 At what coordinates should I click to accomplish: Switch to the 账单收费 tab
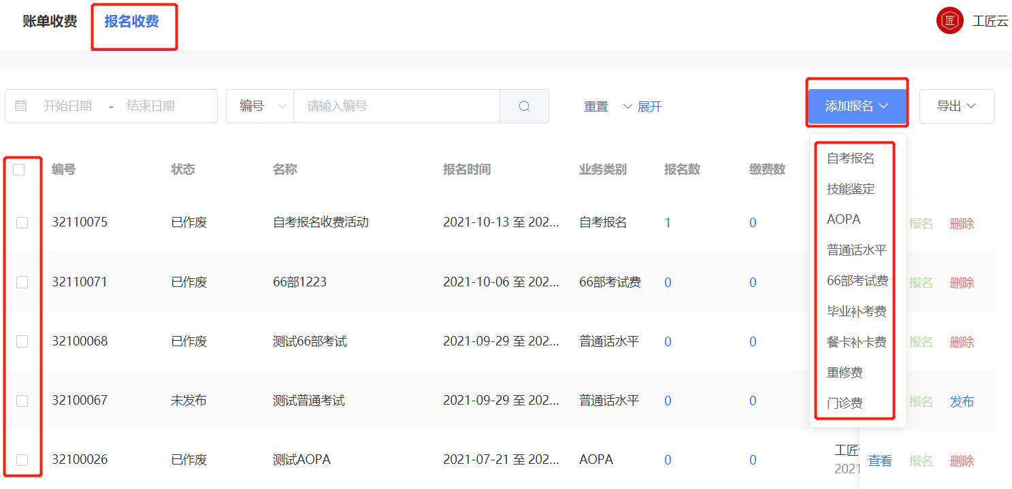[50, 21]
